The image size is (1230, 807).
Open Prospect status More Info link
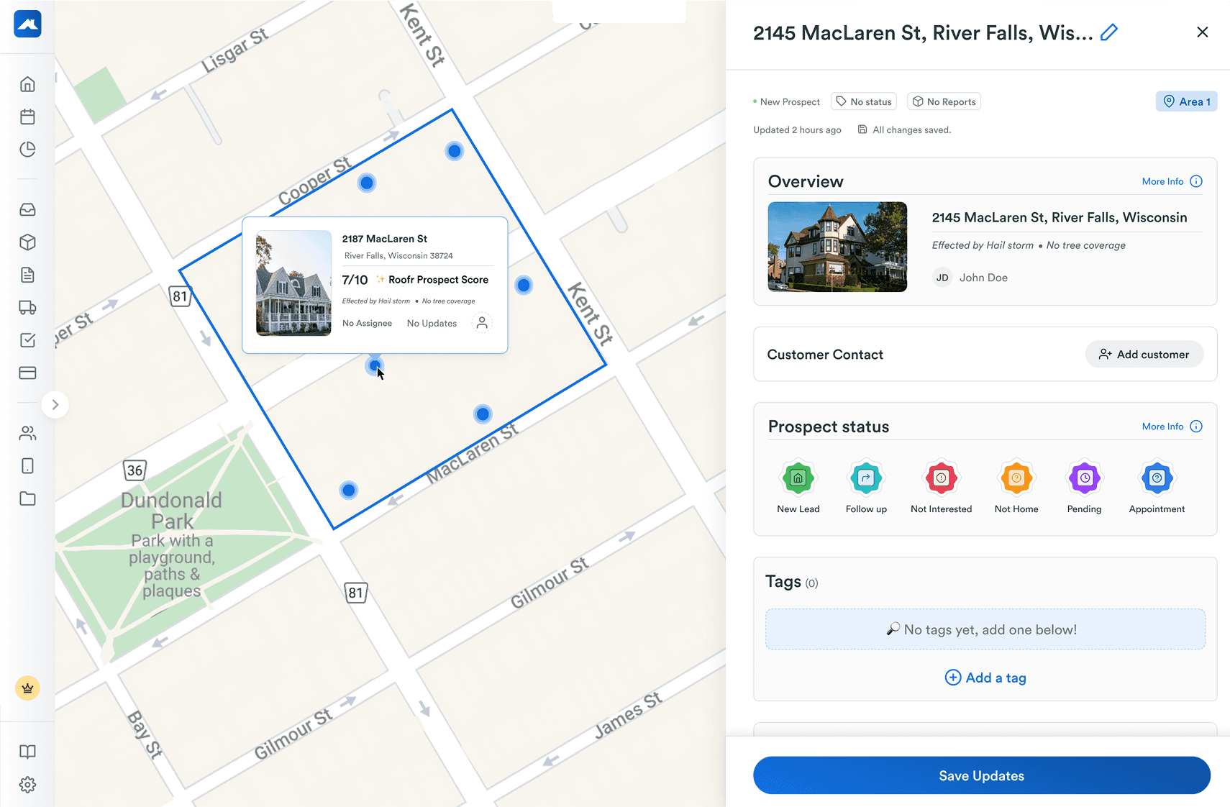pos(1162,427)
